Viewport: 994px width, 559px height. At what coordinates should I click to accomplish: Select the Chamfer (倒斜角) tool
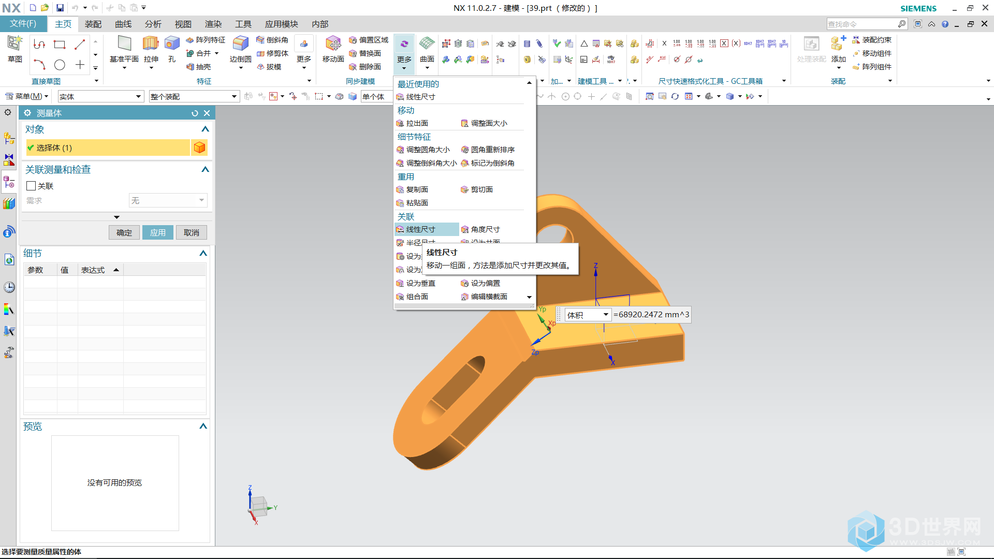[x=272, y=40]
